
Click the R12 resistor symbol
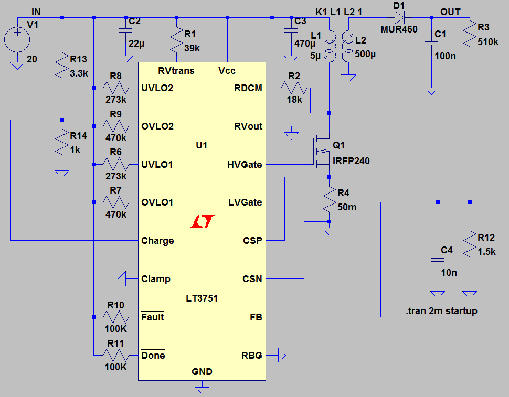point(470,244)
